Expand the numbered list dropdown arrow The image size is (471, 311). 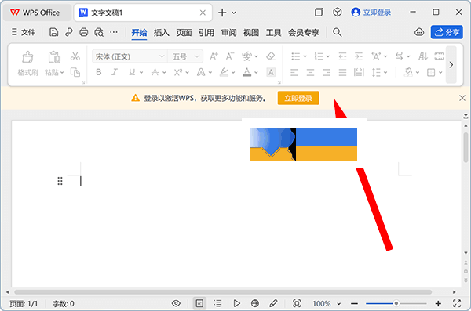pyautogui.click(x=328, y=56)
